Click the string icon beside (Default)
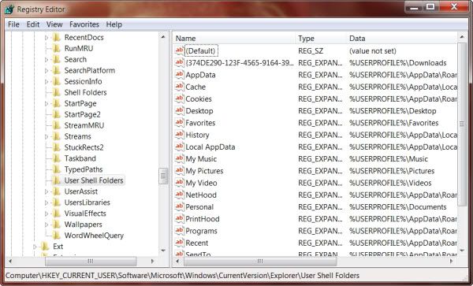 [179, 50]
